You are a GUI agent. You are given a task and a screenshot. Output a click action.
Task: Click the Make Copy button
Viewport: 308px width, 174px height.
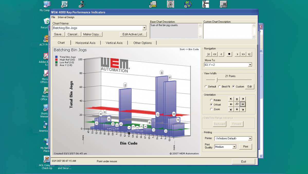click(x=92, y=34)
